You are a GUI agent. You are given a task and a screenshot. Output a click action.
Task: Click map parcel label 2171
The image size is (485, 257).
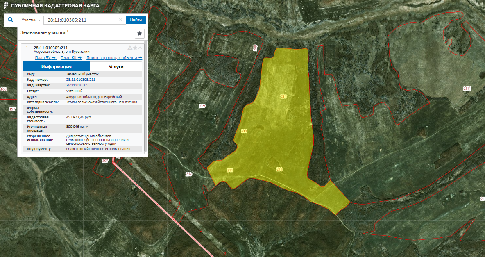(x=467, y=89)
